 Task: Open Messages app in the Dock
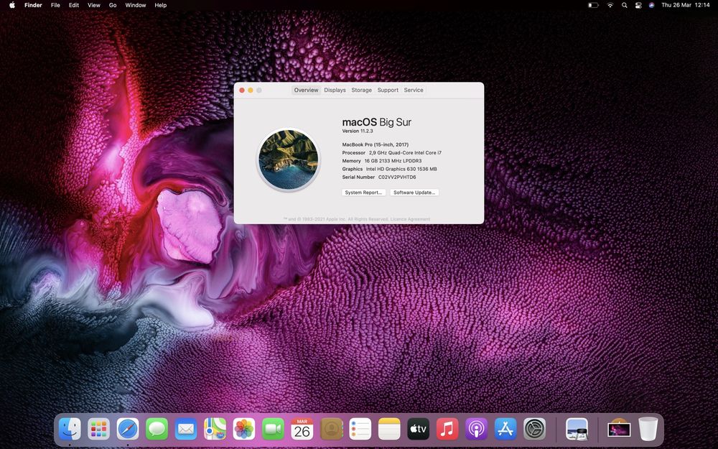click(x=157, y=430)
